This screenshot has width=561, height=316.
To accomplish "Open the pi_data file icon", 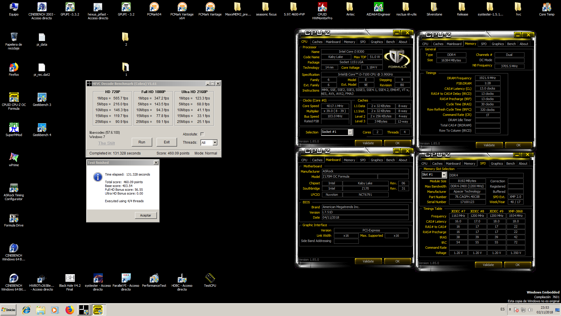I will (42, 39).
